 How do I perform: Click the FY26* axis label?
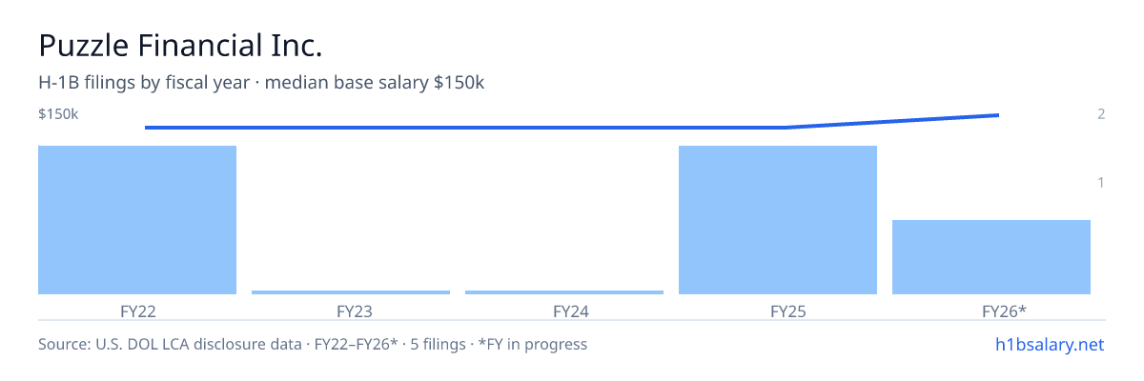pos(1004,311)
